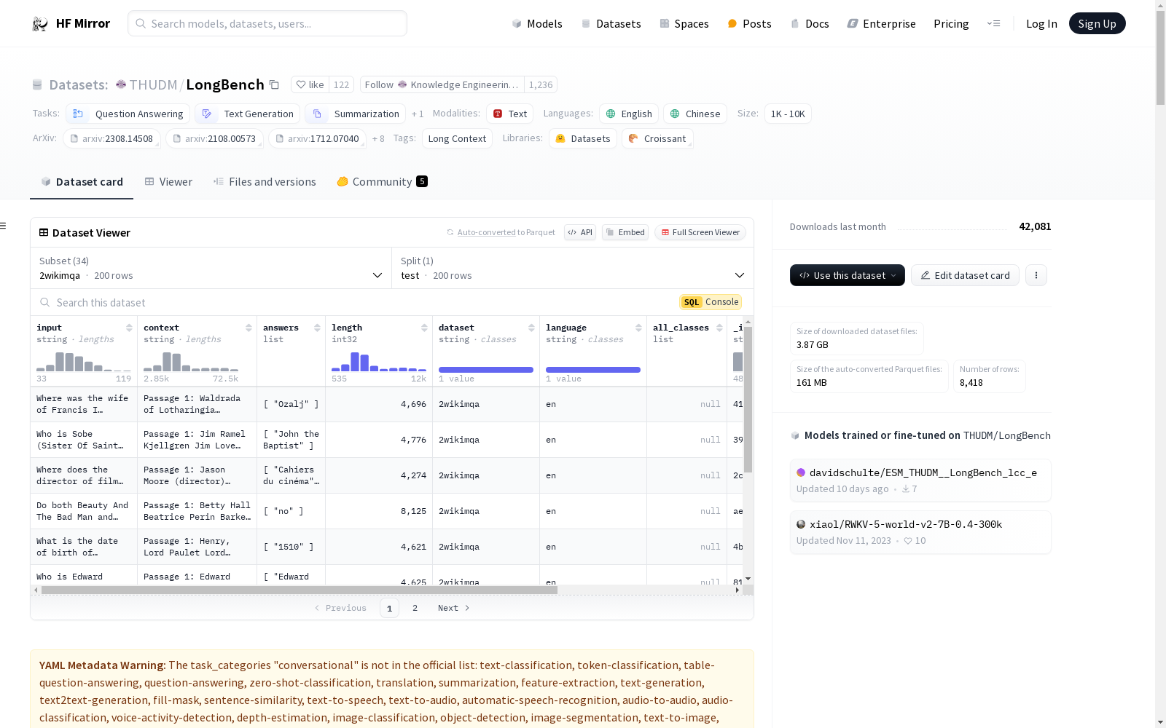The width and height of the screenshot is (1166, 728).
Task: Click the length histogram bars
Action: tap(379, 362)
